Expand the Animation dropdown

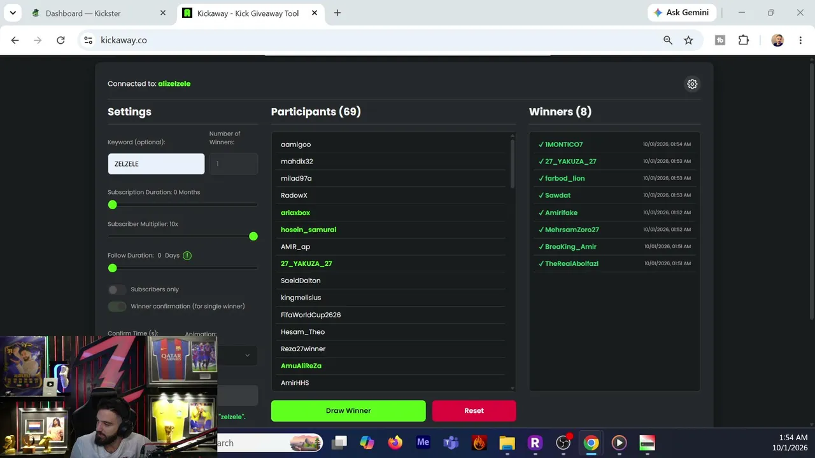tap(237, 355)
